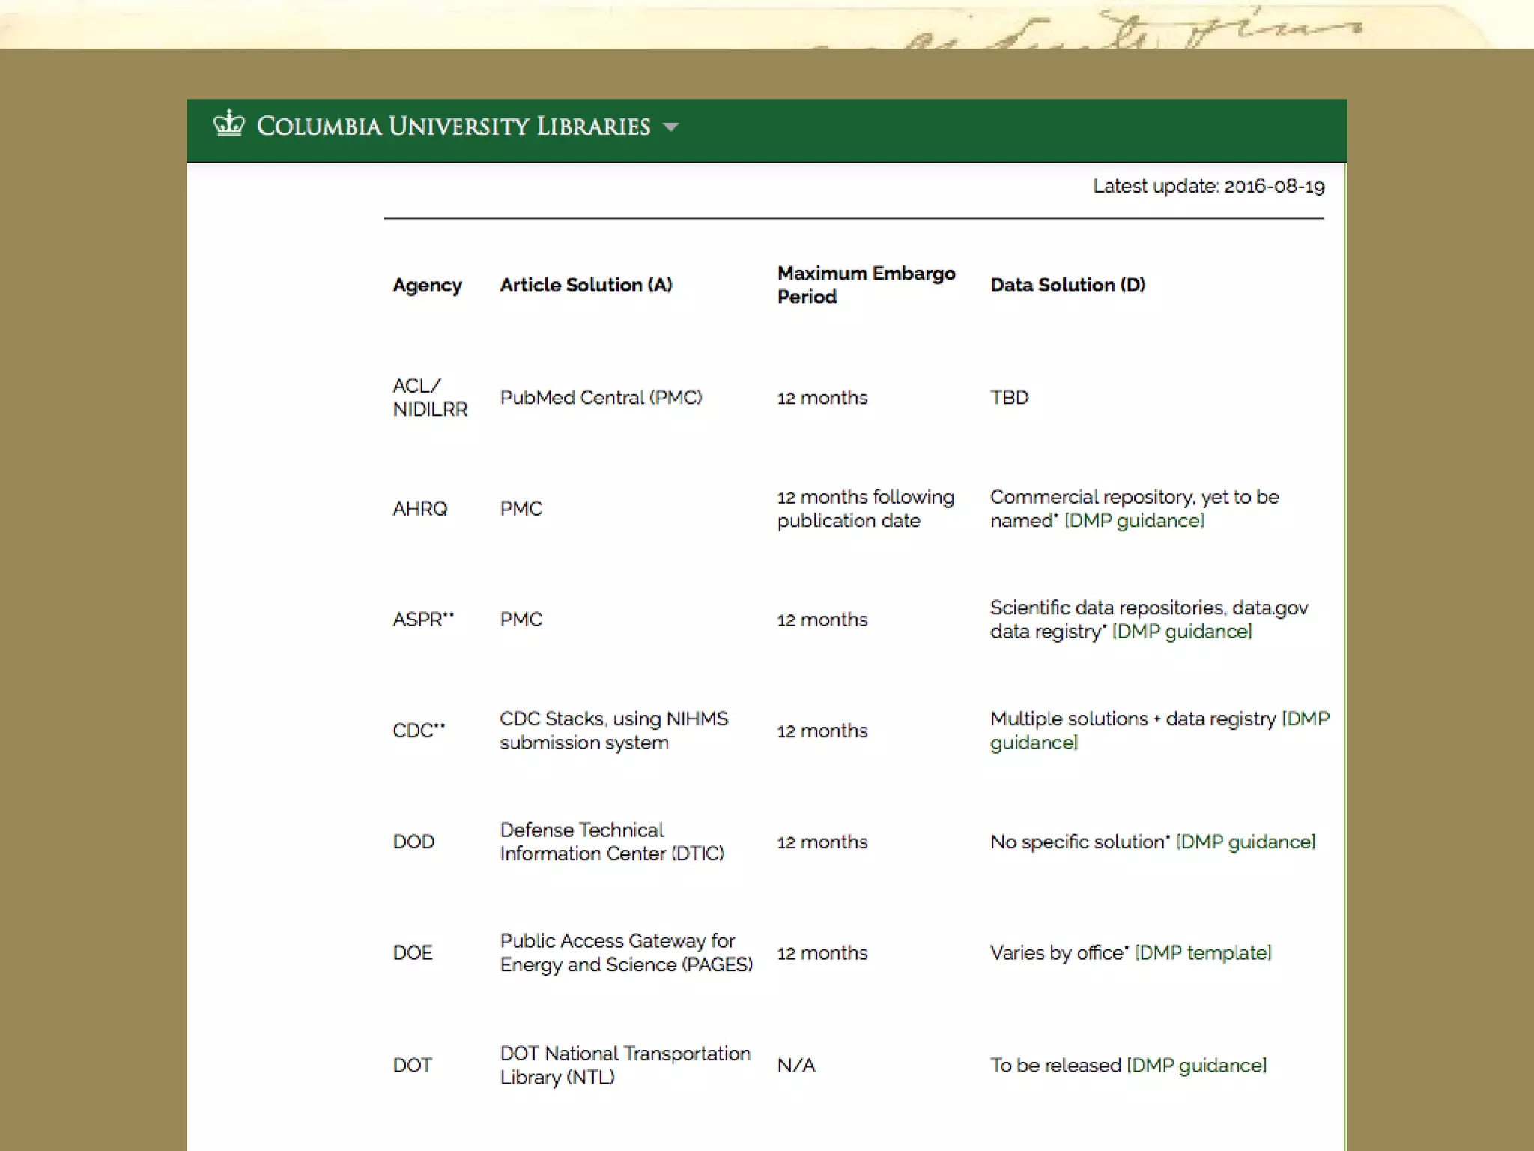The image size is (1534, 1151).
Task: Open ASPR DMP guidance link
Action: (x=1182, y=632)
